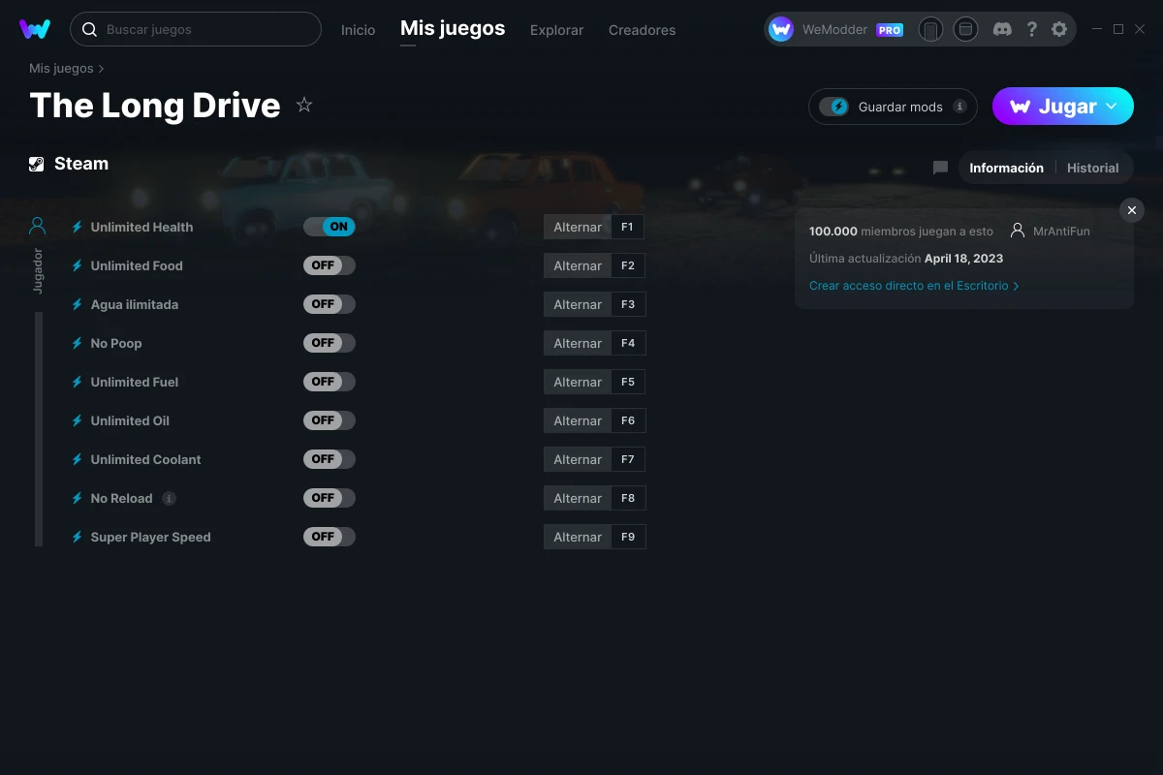The height and width of the screenshot is (775, 1163).
Task: Click the Buscar juegos search field
Action: click(x=196, y=29)
